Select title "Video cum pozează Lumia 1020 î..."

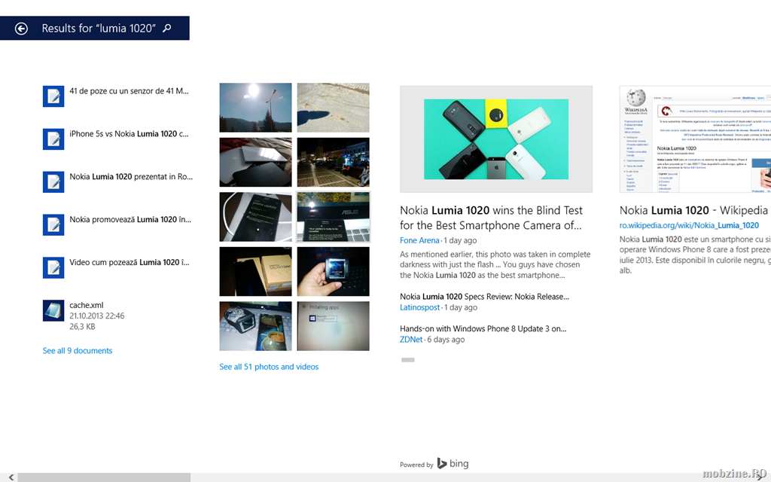130,262
